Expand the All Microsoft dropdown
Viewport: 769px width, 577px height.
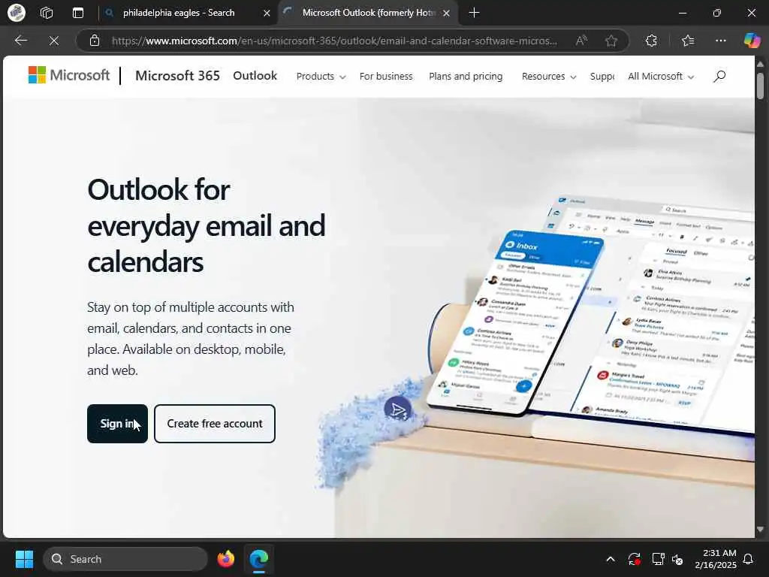[x=661, y=77]
